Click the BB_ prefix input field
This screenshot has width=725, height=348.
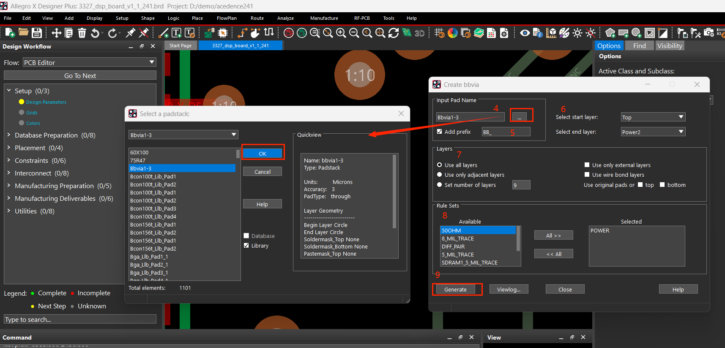tap(506, 132)
